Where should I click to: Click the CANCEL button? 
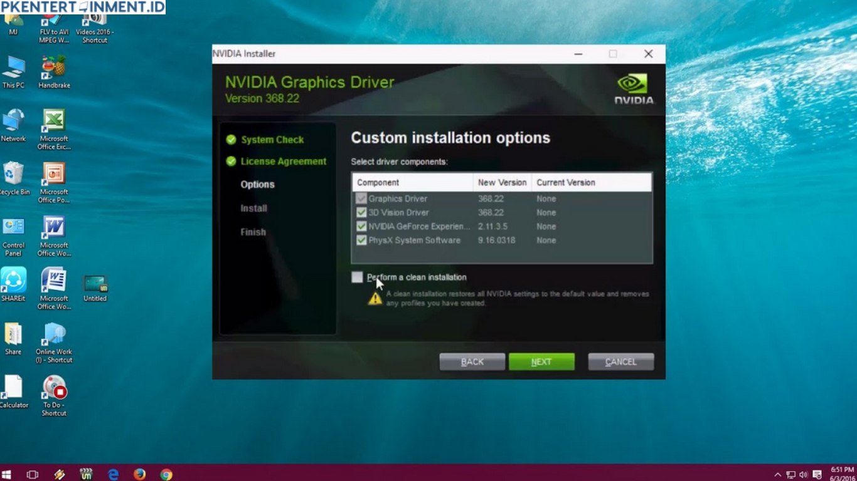[621, 362]
